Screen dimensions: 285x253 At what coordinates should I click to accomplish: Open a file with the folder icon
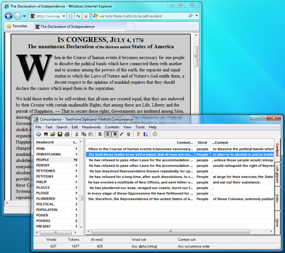click(52, 134)
